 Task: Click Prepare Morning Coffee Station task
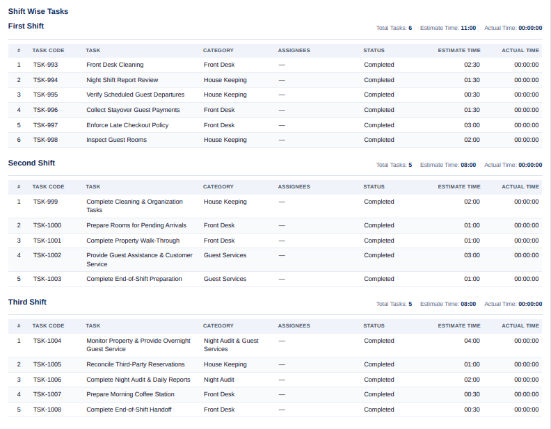[x=130, y=394]
